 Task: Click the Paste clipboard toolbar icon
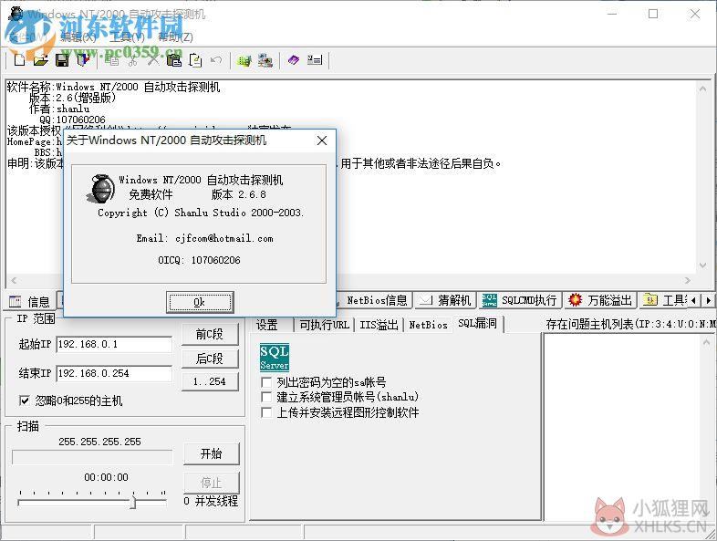pyautogui.click(x=174, y=60)
